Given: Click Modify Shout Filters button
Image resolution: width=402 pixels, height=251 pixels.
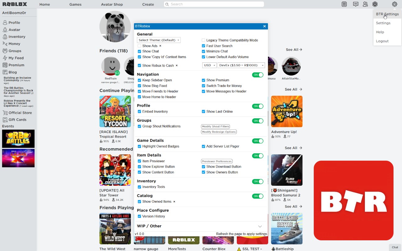Looking at the screenshot, I should pos(215,126).
